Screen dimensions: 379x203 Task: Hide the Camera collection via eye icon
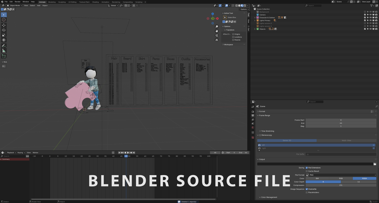click(x=371, y=15)
